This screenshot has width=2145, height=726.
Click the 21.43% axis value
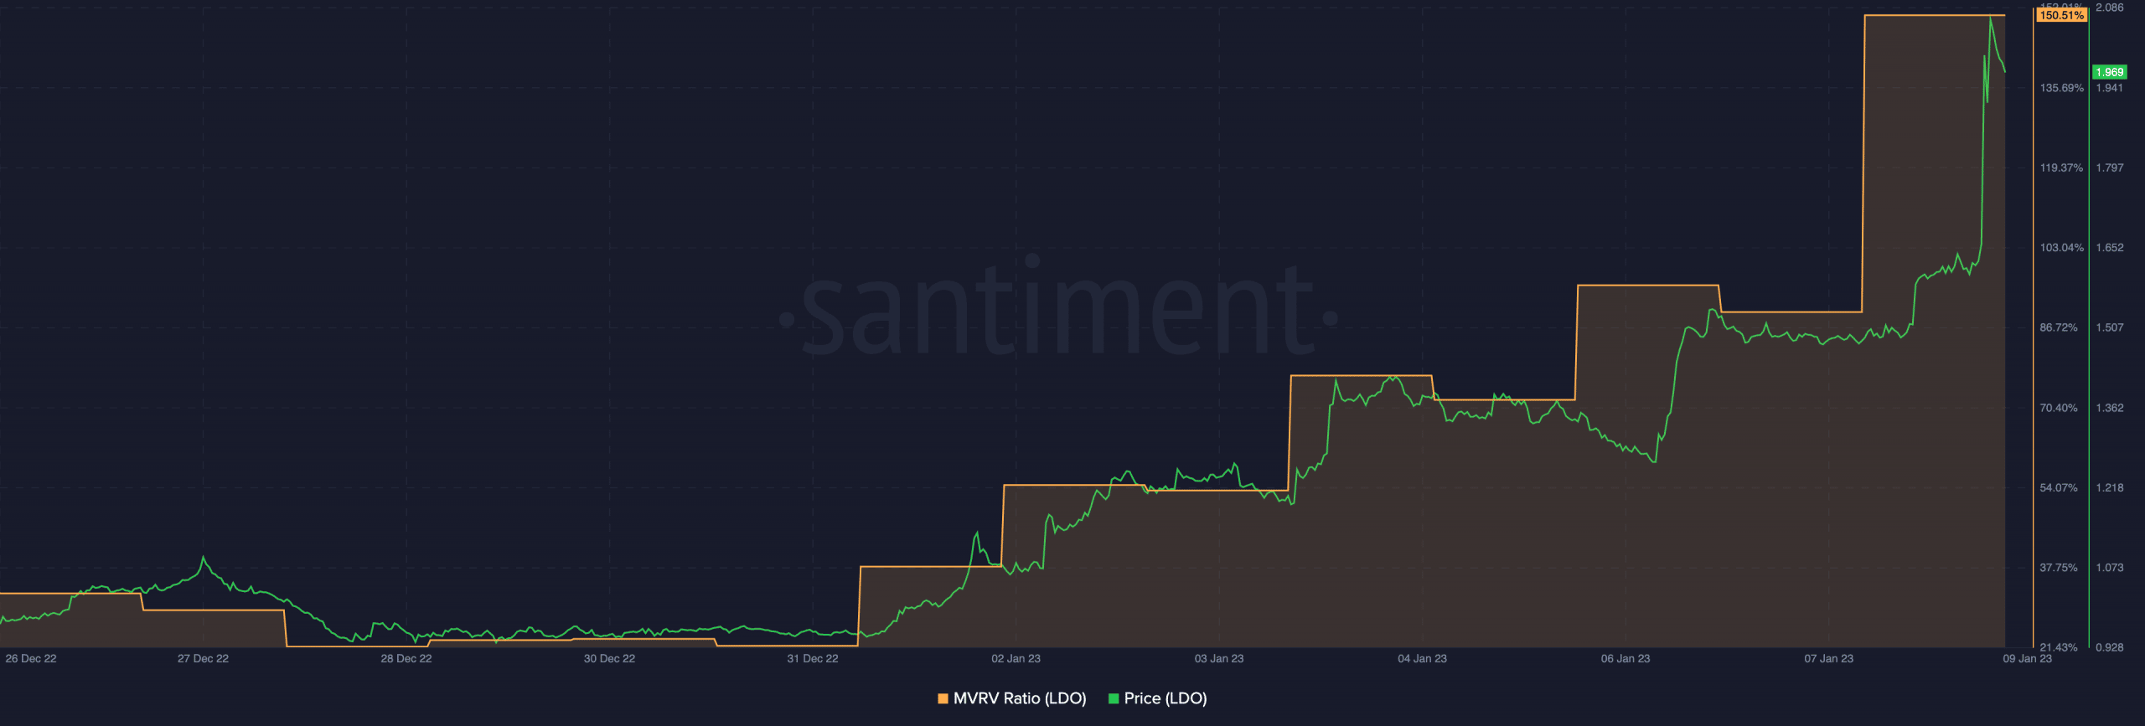(2059, 647)
